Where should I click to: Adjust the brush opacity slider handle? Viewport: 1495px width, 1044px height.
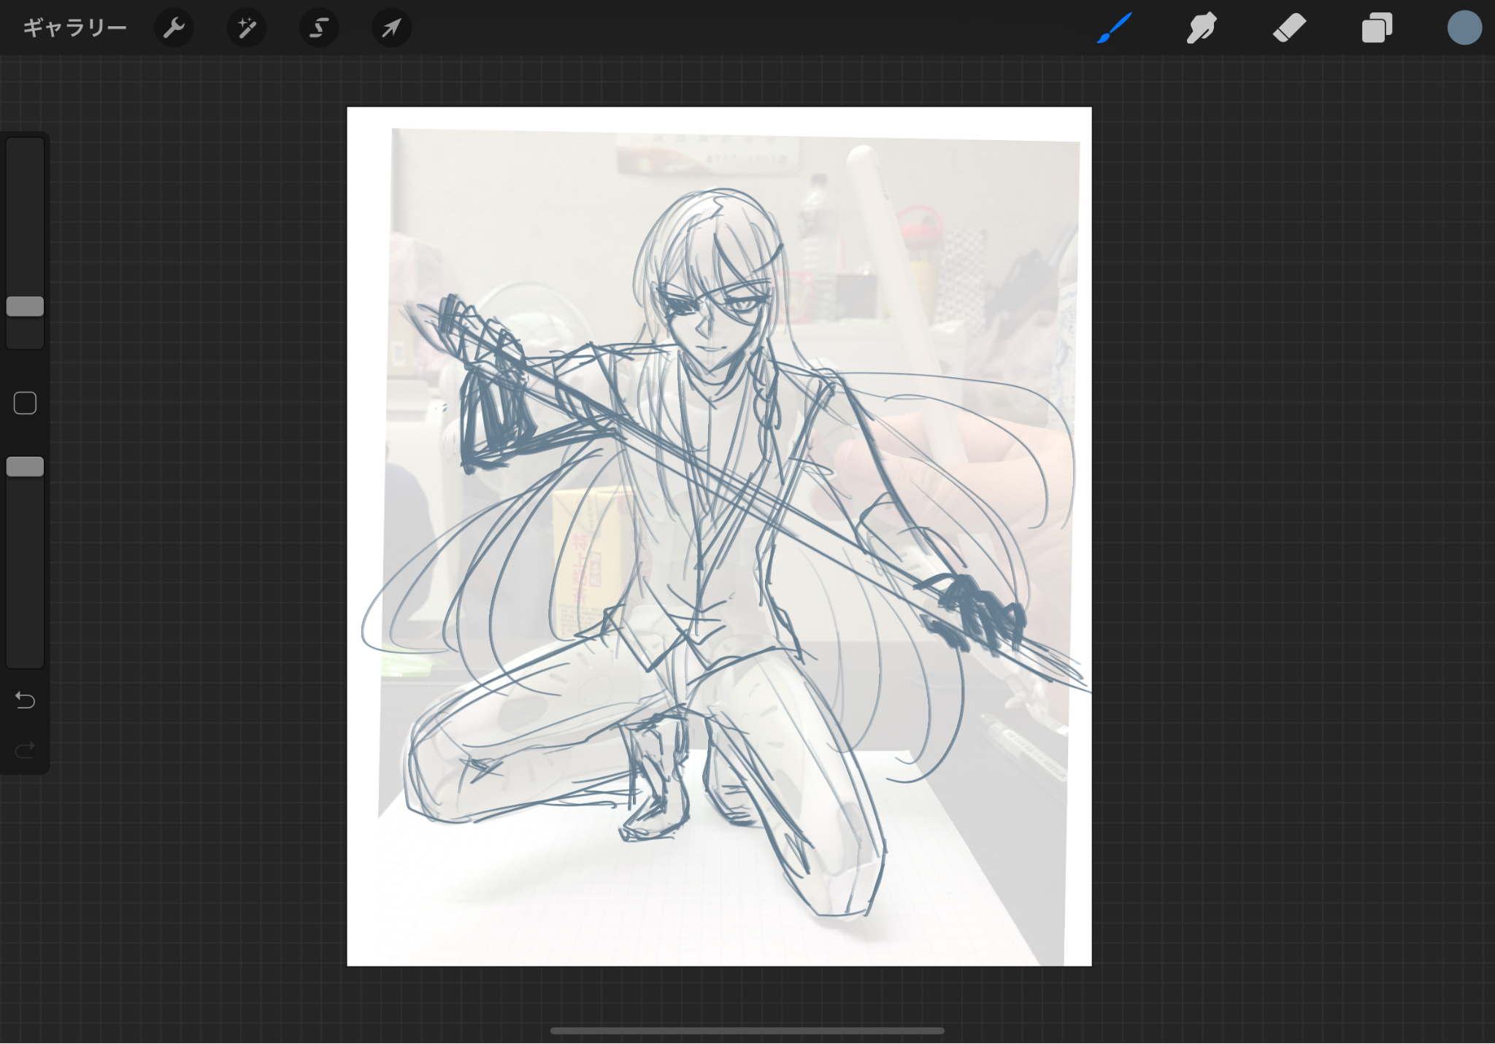pyautogui.click(x=26, y=467)
